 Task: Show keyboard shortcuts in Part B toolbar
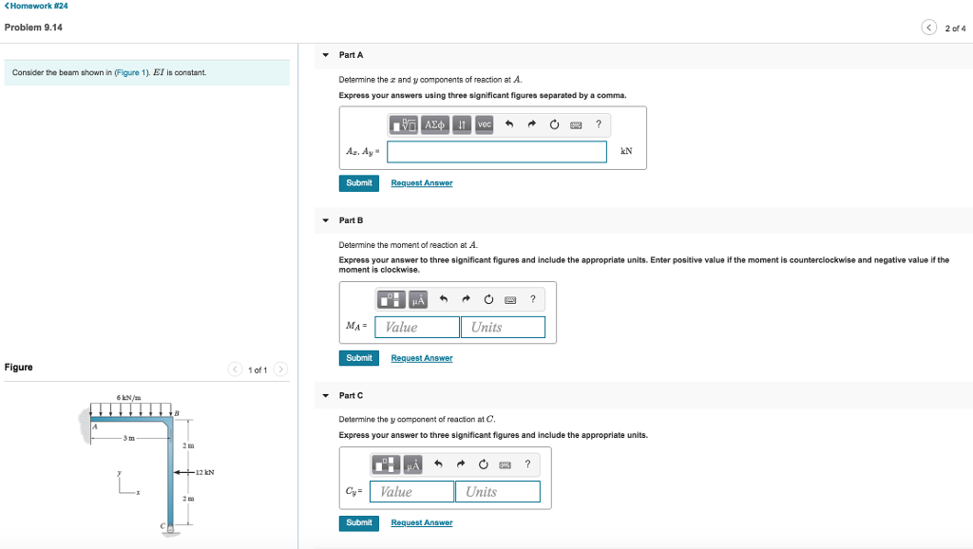(510, 300)
